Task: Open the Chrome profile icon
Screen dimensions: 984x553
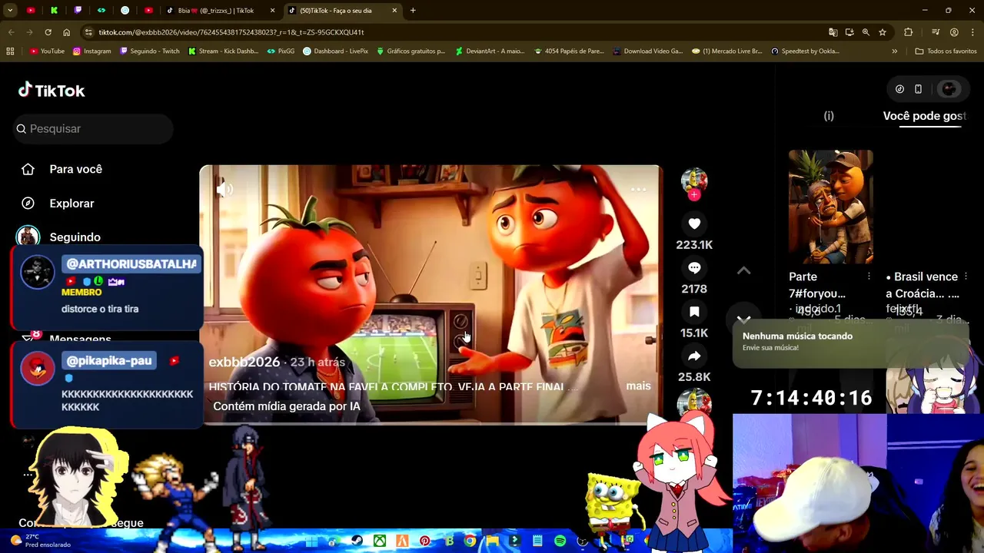Action: tap(954, 32)
